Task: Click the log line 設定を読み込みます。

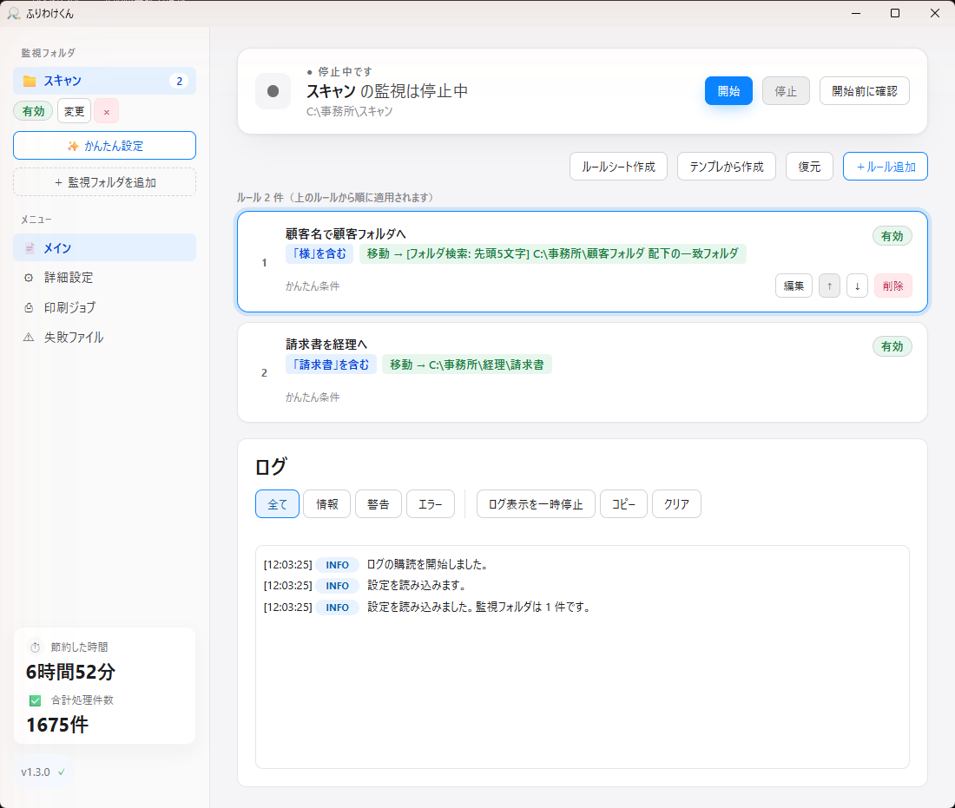Action: pyautogui.click(x=418, y=586)
